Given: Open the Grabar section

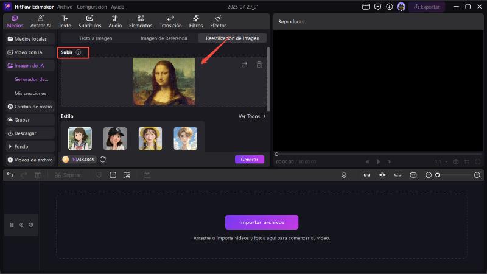Looking at the screenshot, I should coord(30,120).
